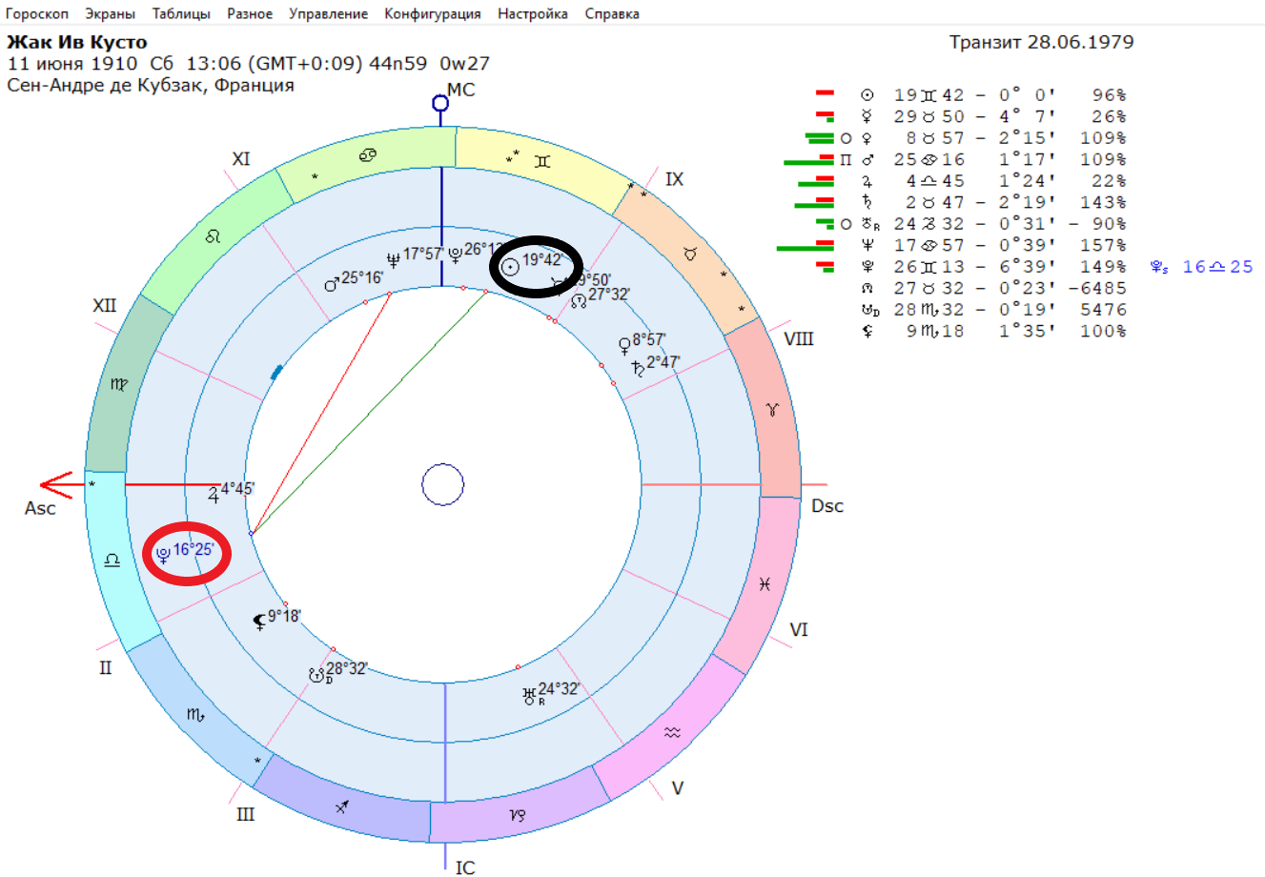Screen dimensions: 1265x877
Task: Pick the Libra sign on the zodiac ring
Action: click(x=112, y=561)
